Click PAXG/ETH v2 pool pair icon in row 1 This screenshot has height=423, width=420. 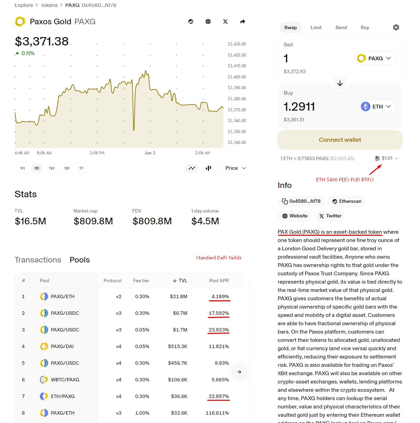click(44, 296)
